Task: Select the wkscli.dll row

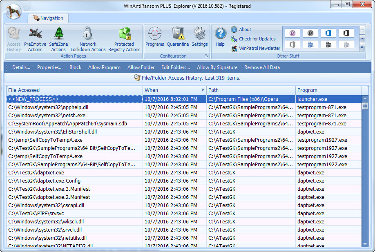Action: click(184, 222)
